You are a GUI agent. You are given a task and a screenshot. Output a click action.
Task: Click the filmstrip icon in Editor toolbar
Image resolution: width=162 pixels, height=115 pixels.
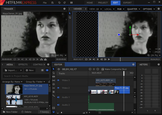[x=54, y=108]
